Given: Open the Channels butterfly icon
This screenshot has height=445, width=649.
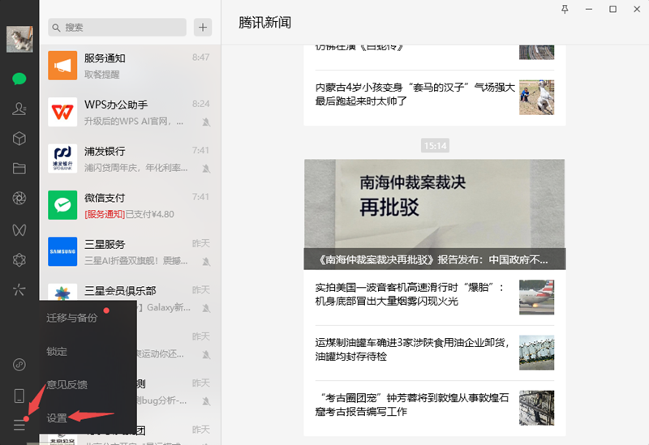Looking at the screenshot, I should 19,230.
